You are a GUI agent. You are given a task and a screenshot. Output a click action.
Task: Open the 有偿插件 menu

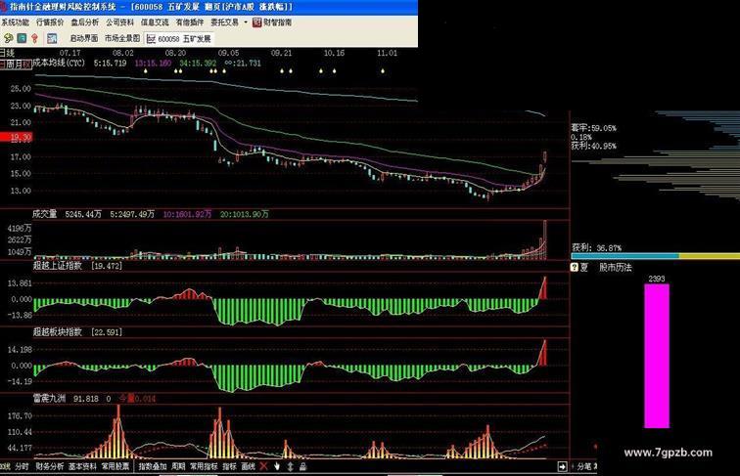[190, 22]
